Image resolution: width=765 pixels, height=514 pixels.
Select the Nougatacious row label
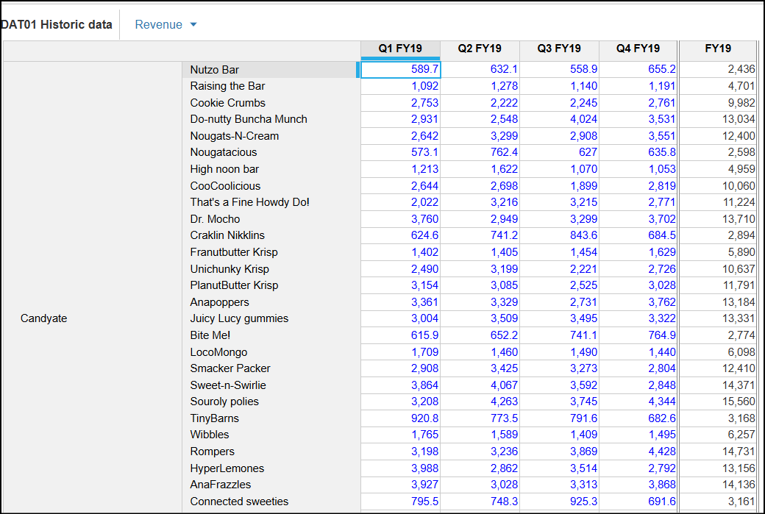(271, 153)
